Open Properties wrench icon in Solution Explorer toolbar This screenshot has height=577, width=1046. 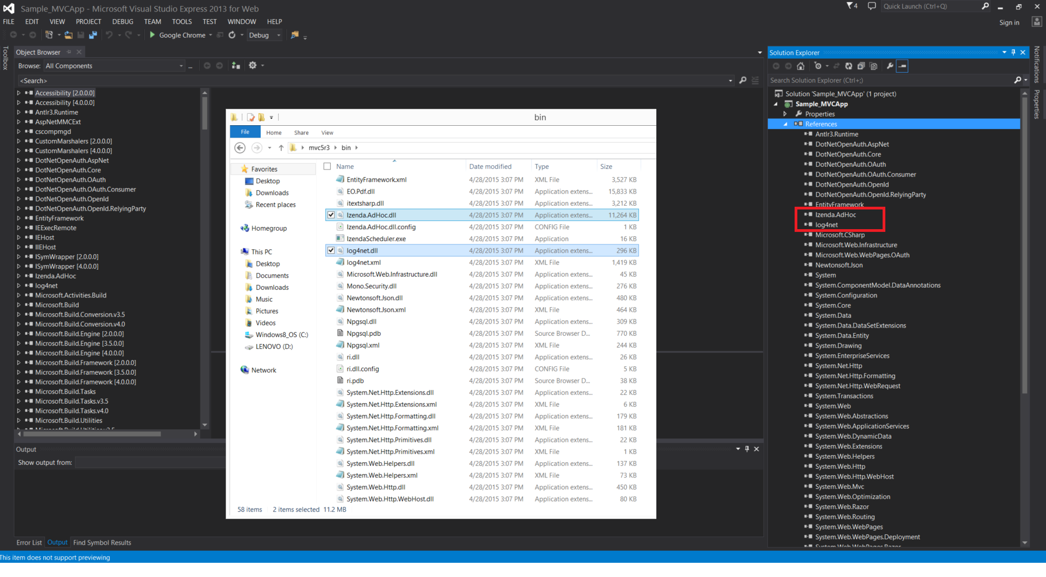coord(890,66)
